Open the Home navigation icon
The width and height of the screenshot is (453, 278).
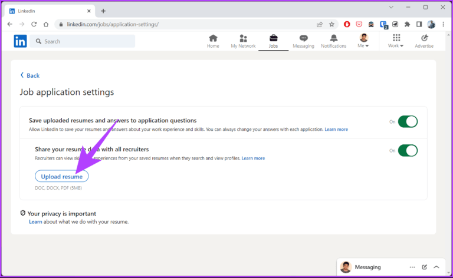pos(213,41)
